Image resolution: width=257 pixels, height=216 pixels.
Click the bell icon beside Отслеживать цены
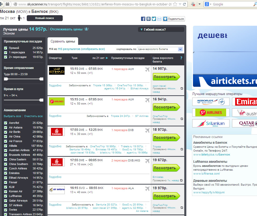click(86, 29)
